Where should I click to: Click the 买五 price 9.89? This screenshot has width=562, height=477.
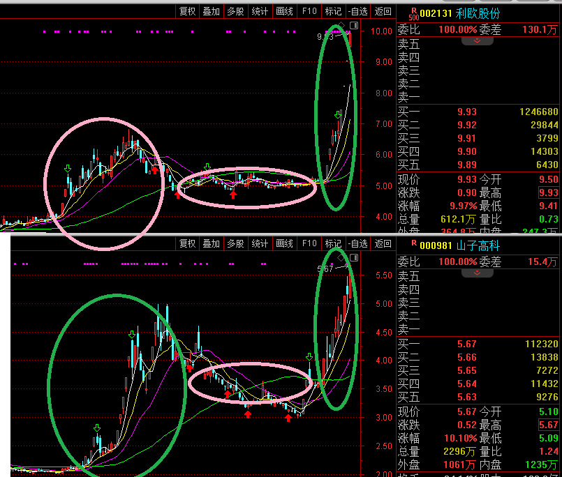[466, 165]
